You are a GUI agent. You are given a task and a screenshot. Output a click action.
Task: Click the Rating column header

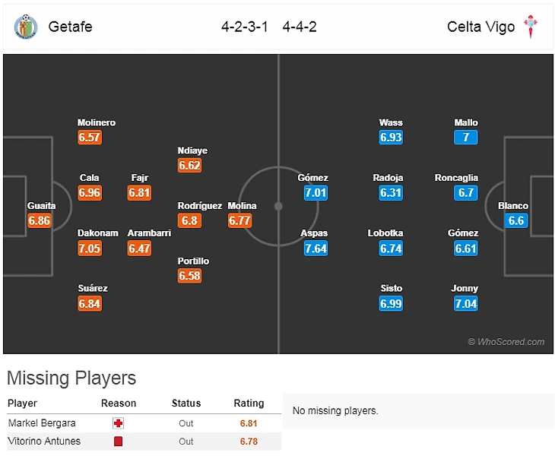[x=249, y=404]
